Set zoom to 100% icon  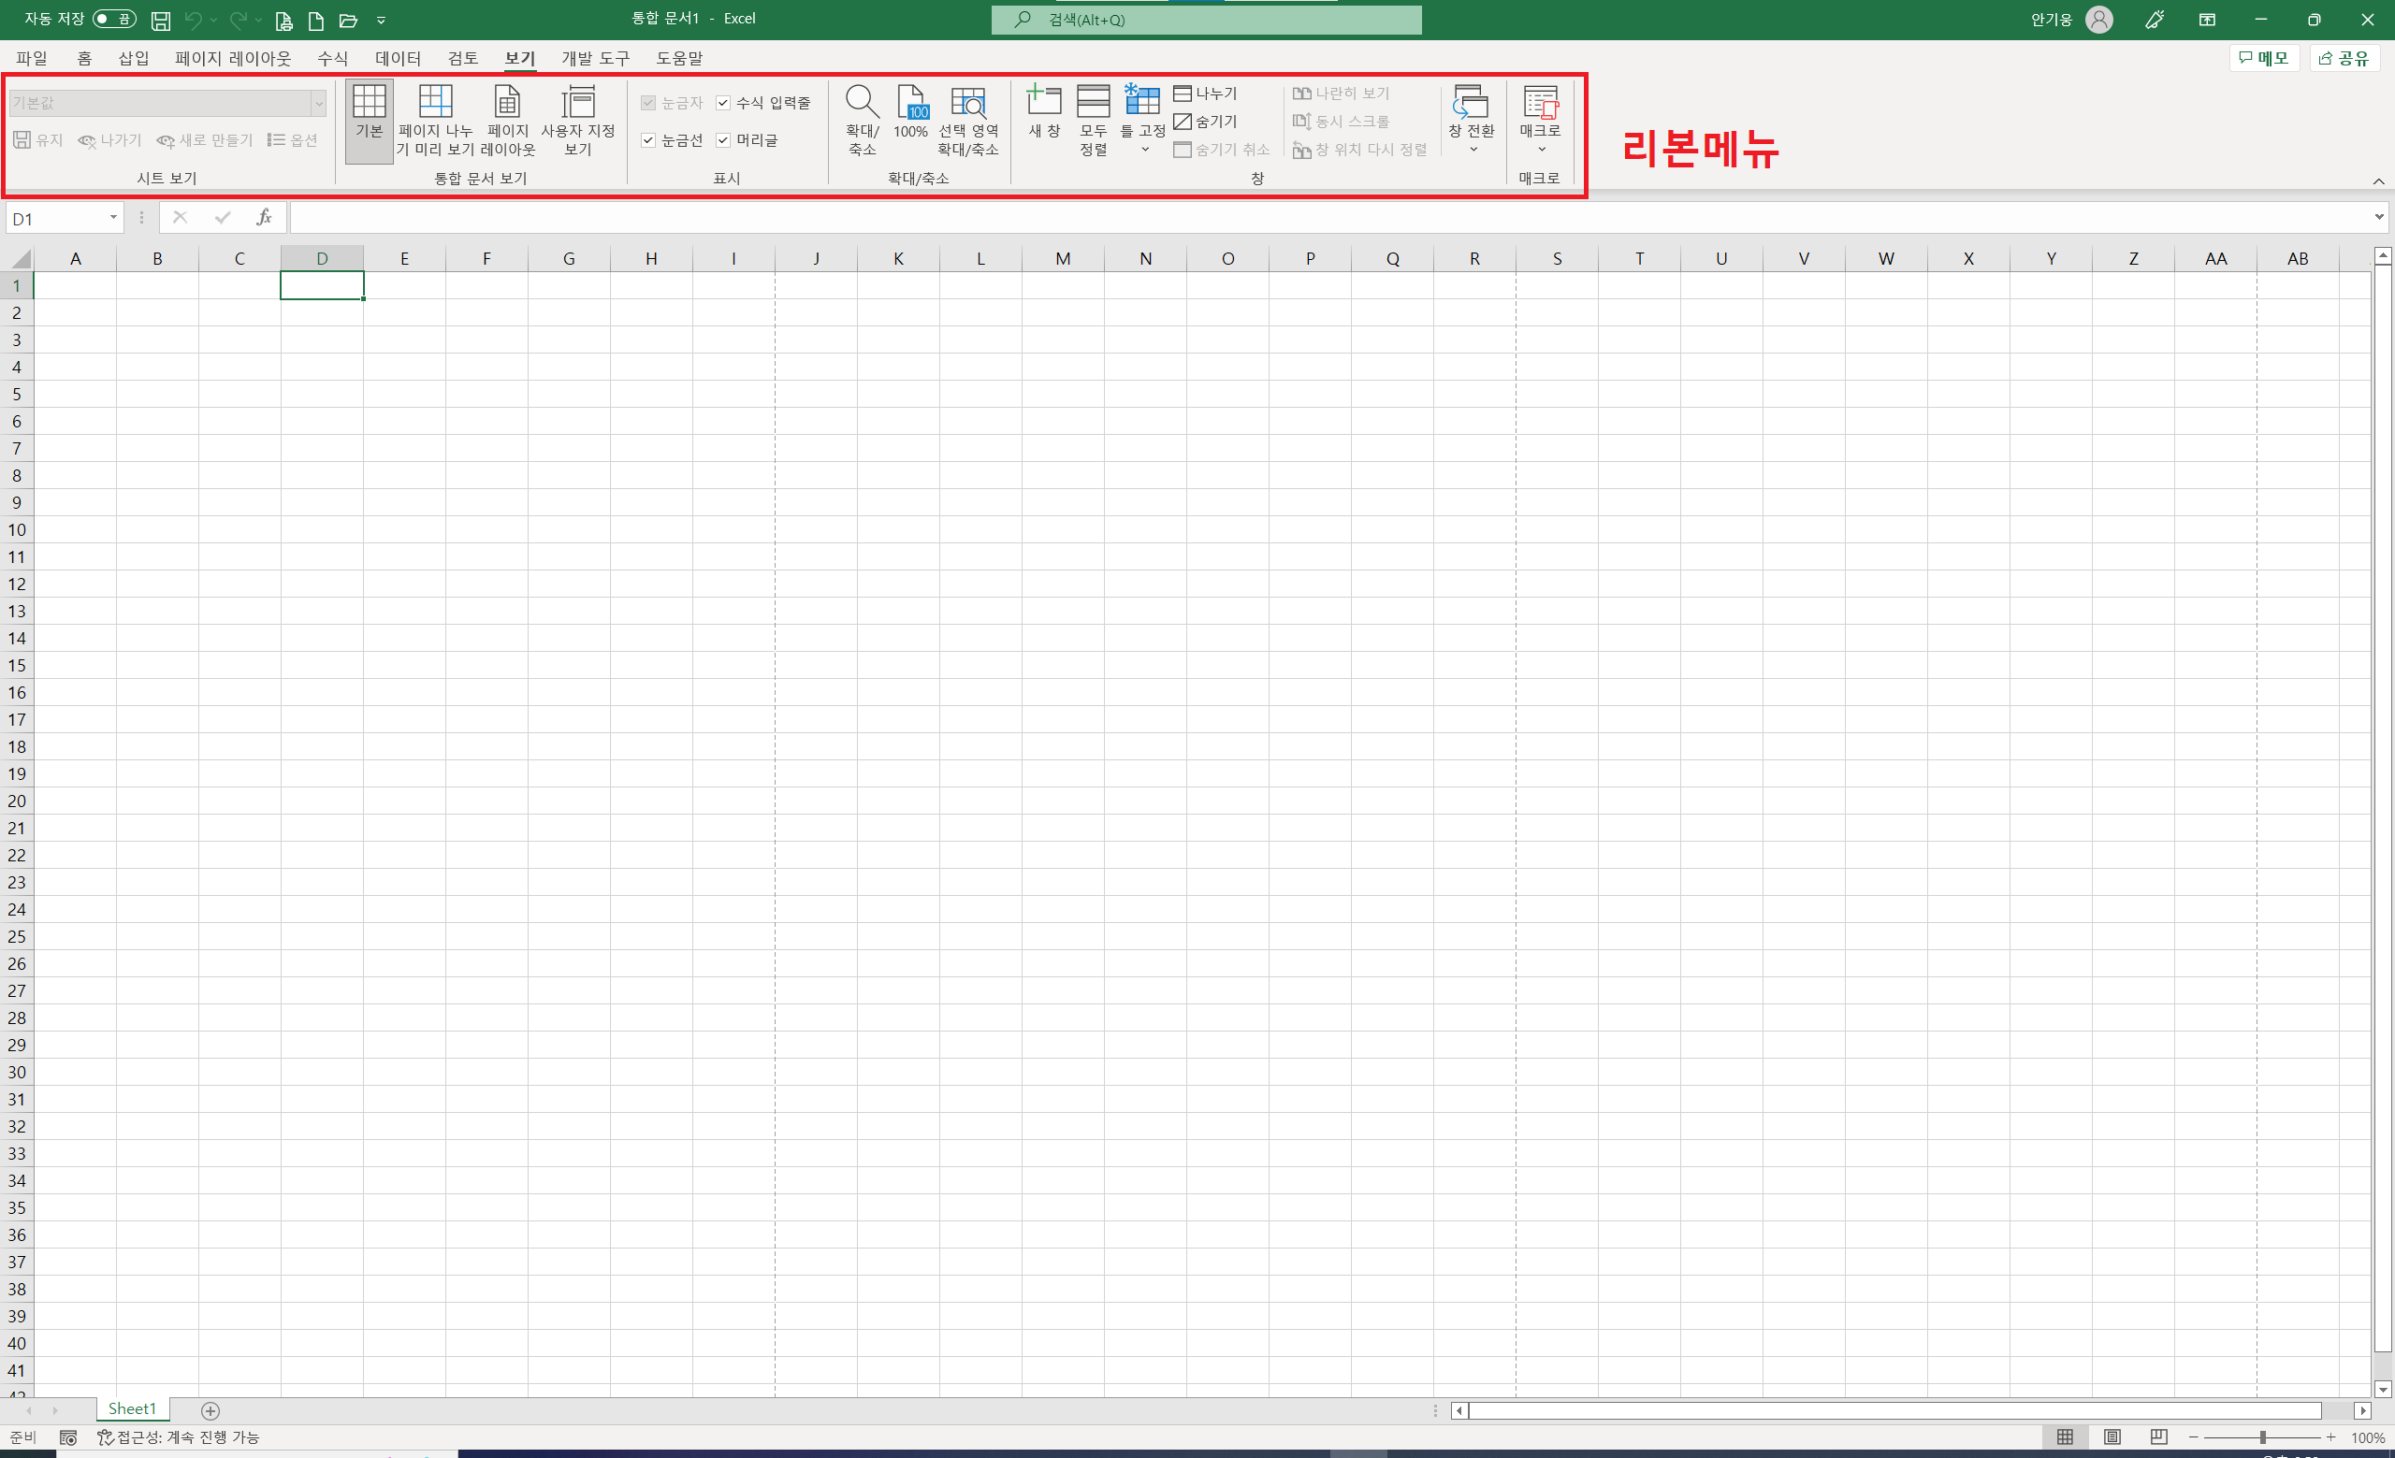point(911,102)
